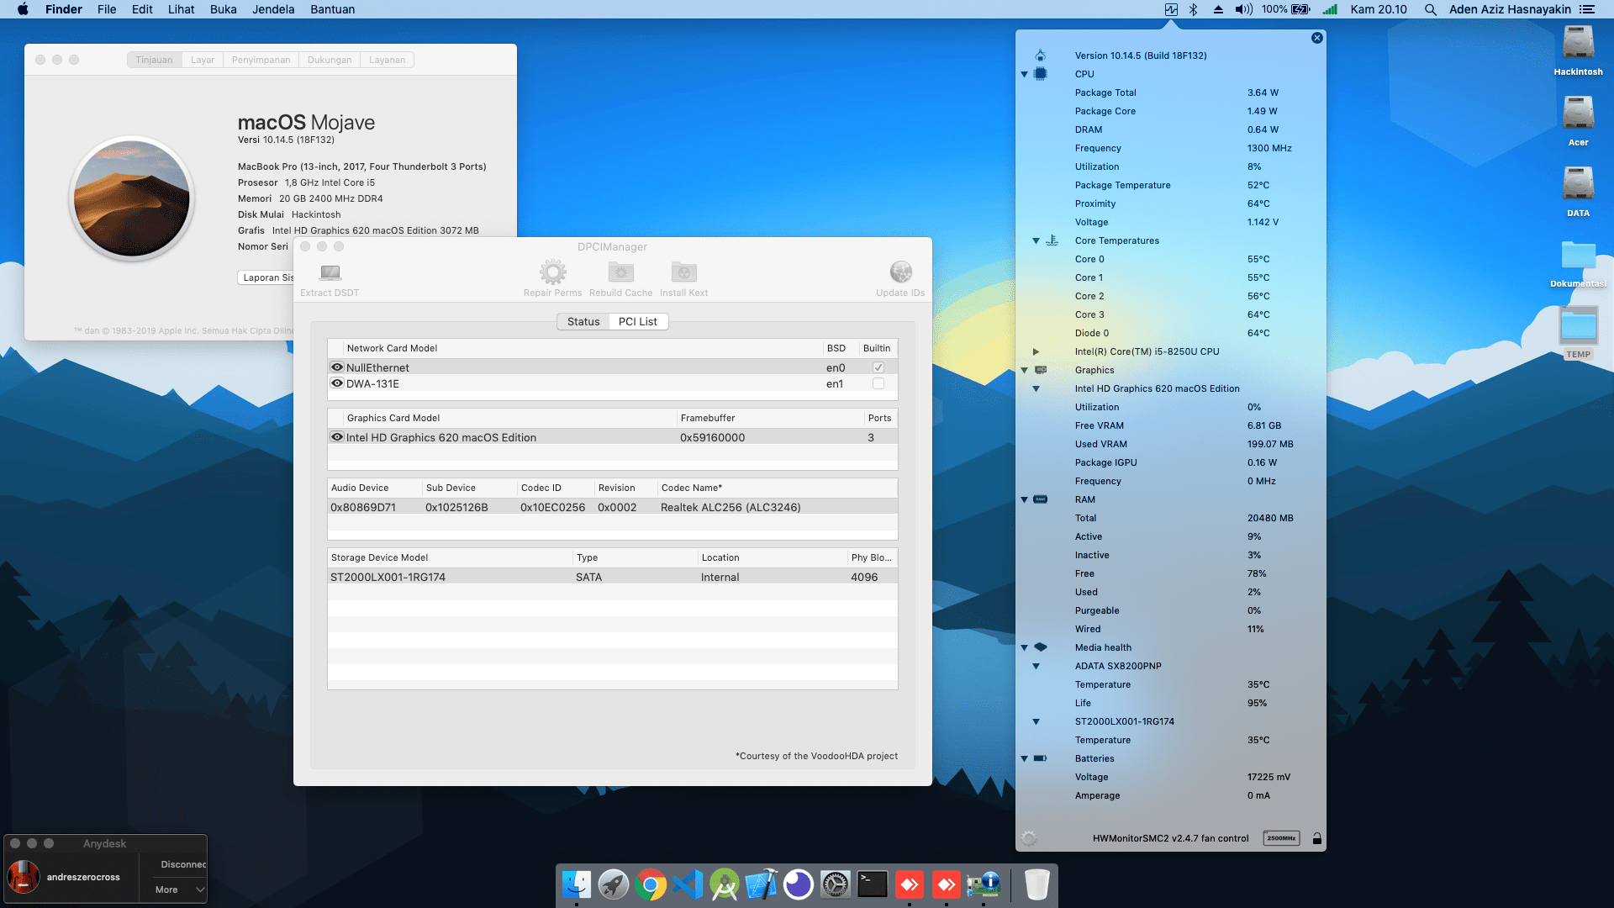Open System Preferences in dock
Viewport: 1614px width, 908px height.
point(836,884)
